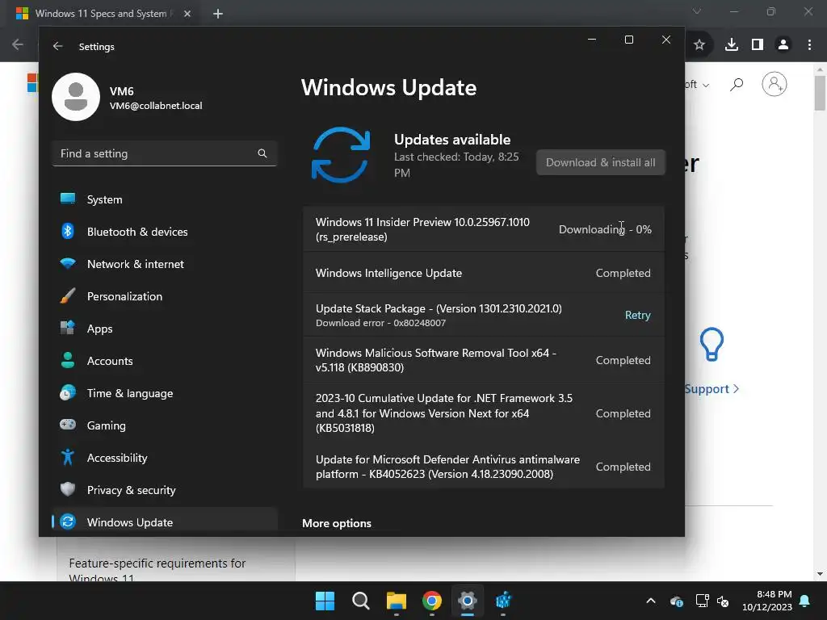Viewport: 827px width, 620px height.
Task: Click the Download error 0x80248007 text
Action: coord(381,323)
